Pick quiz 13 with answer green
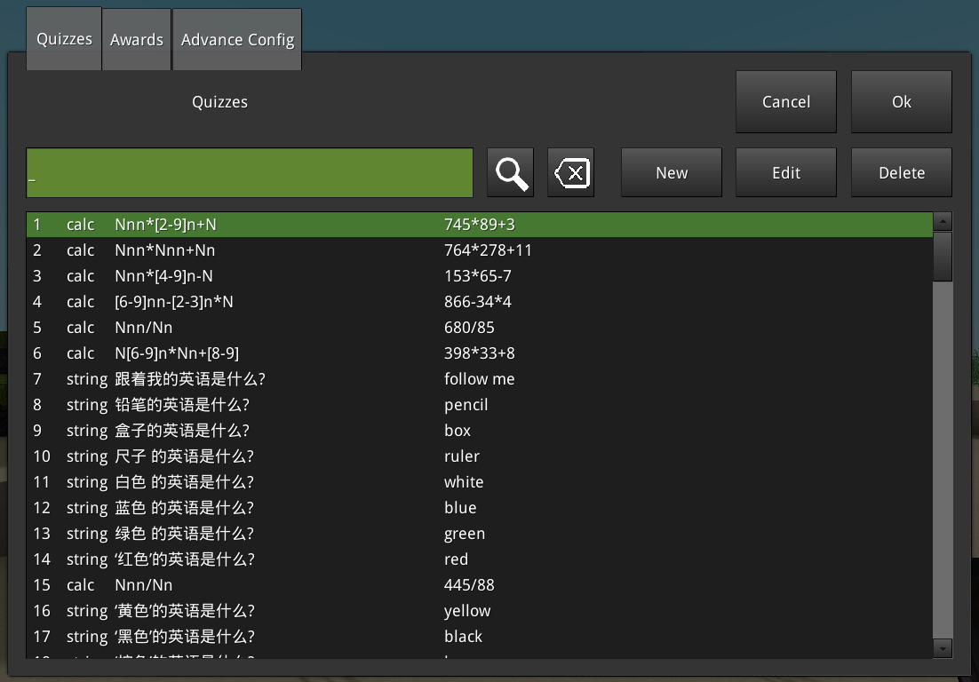979x682 pixels. [480, 534]
